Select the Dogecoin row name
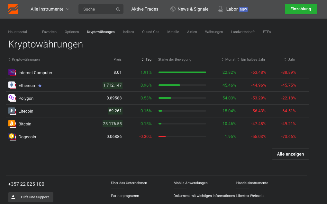The width and height of the screenshot is (327, 204). [27, 137]
